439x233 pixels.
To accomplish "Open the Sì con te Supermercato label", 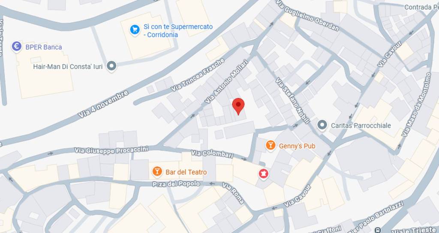I will 178,31.
